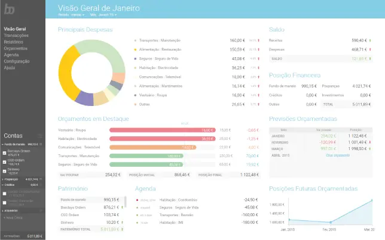
Task: Click the Vestuário Roupa red budget bar
Action: (162, 130)
